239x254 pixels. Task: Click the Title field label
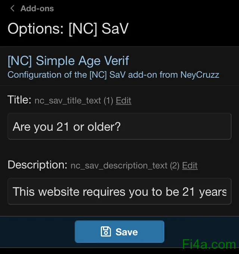click(19, 100)
